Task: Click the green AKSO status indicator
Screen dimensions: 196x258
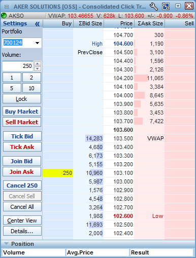Action: point(4,16)
